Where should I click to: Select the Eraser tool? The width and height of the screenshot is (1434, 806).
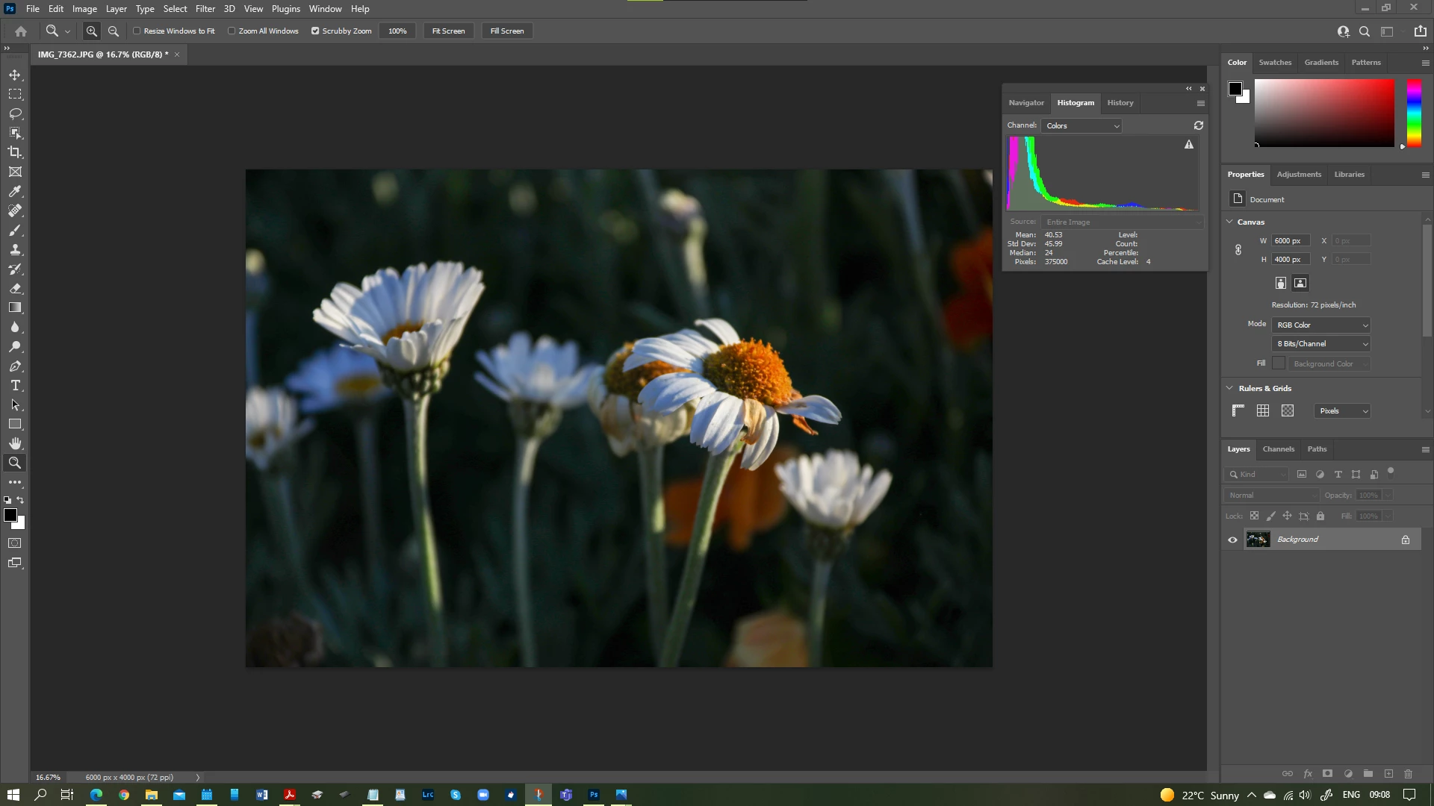[15, 288]
